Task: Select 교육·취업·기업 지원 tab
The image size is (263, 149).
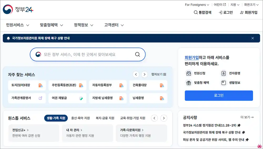Action: point(133,118)
